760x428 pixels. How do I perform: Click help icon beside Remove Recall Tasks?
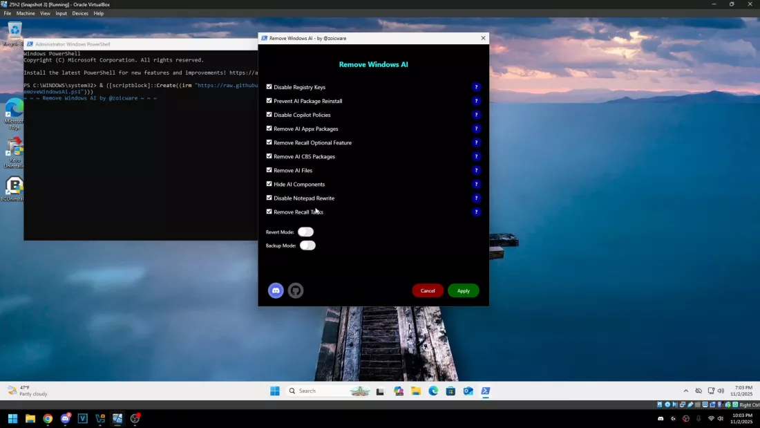pos(476,212)
